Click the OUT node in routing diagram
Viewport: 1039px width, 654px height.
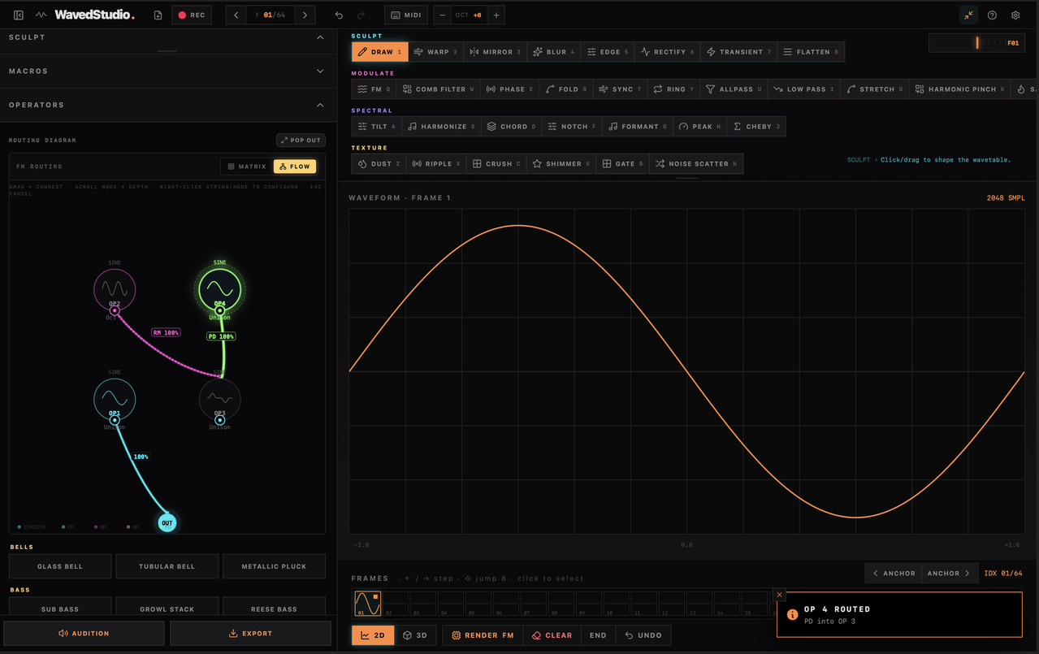click(x=167, y=522)
